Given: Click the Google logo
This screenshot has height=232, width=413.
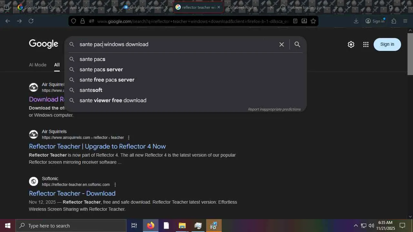Looking at the screenshot, I should [44, 44].
